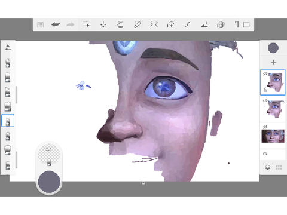Choose the Selection tool
The width and height of the screenshot is (287, 215).
(x=86, y=24)
